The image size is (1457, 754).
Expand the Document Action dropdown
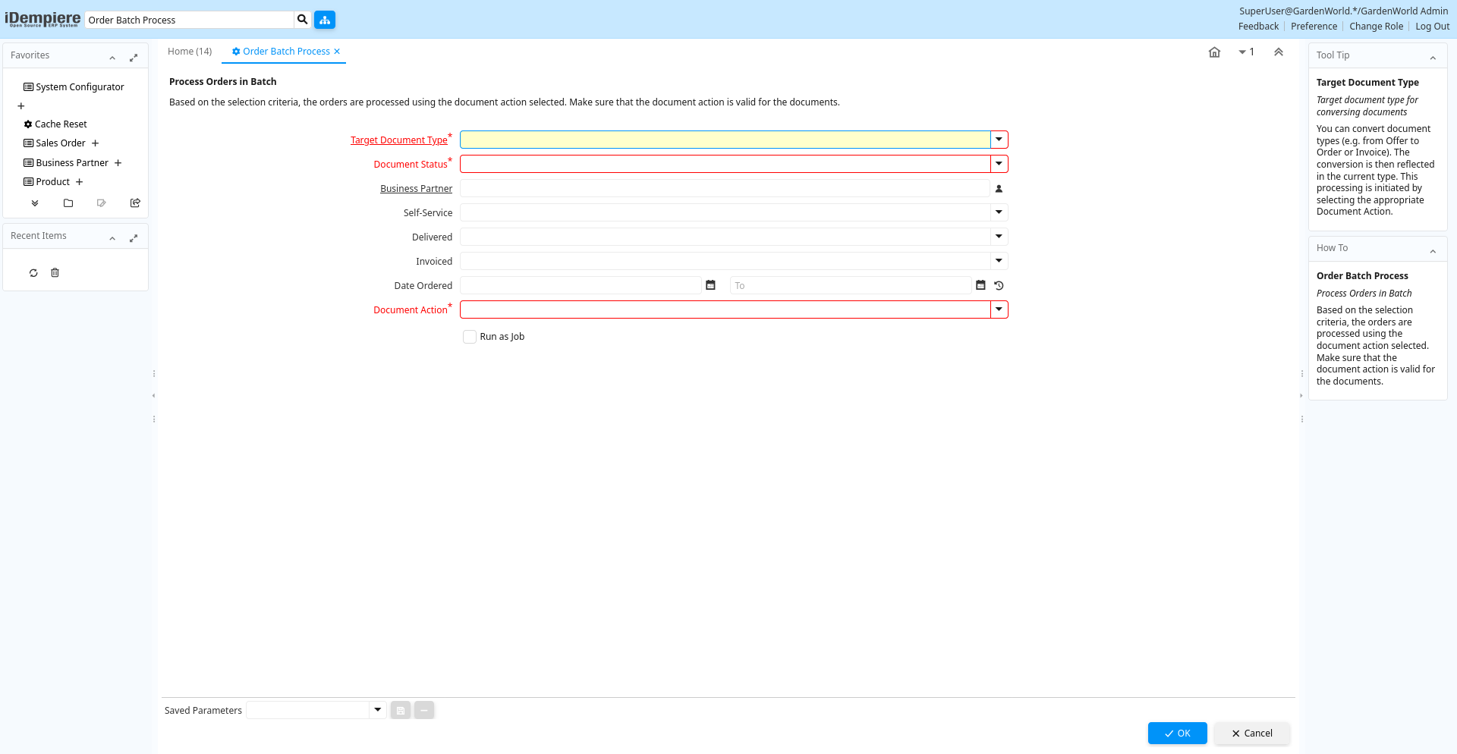click(x=999, y=309)
